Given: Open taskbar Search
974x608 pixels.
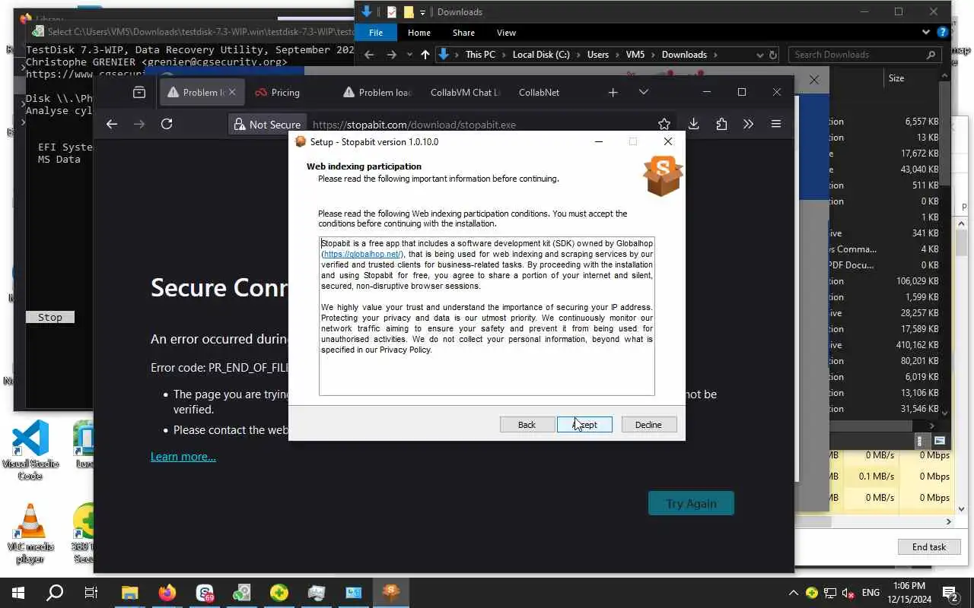Looking at the screenshot, I should point(55,593).
